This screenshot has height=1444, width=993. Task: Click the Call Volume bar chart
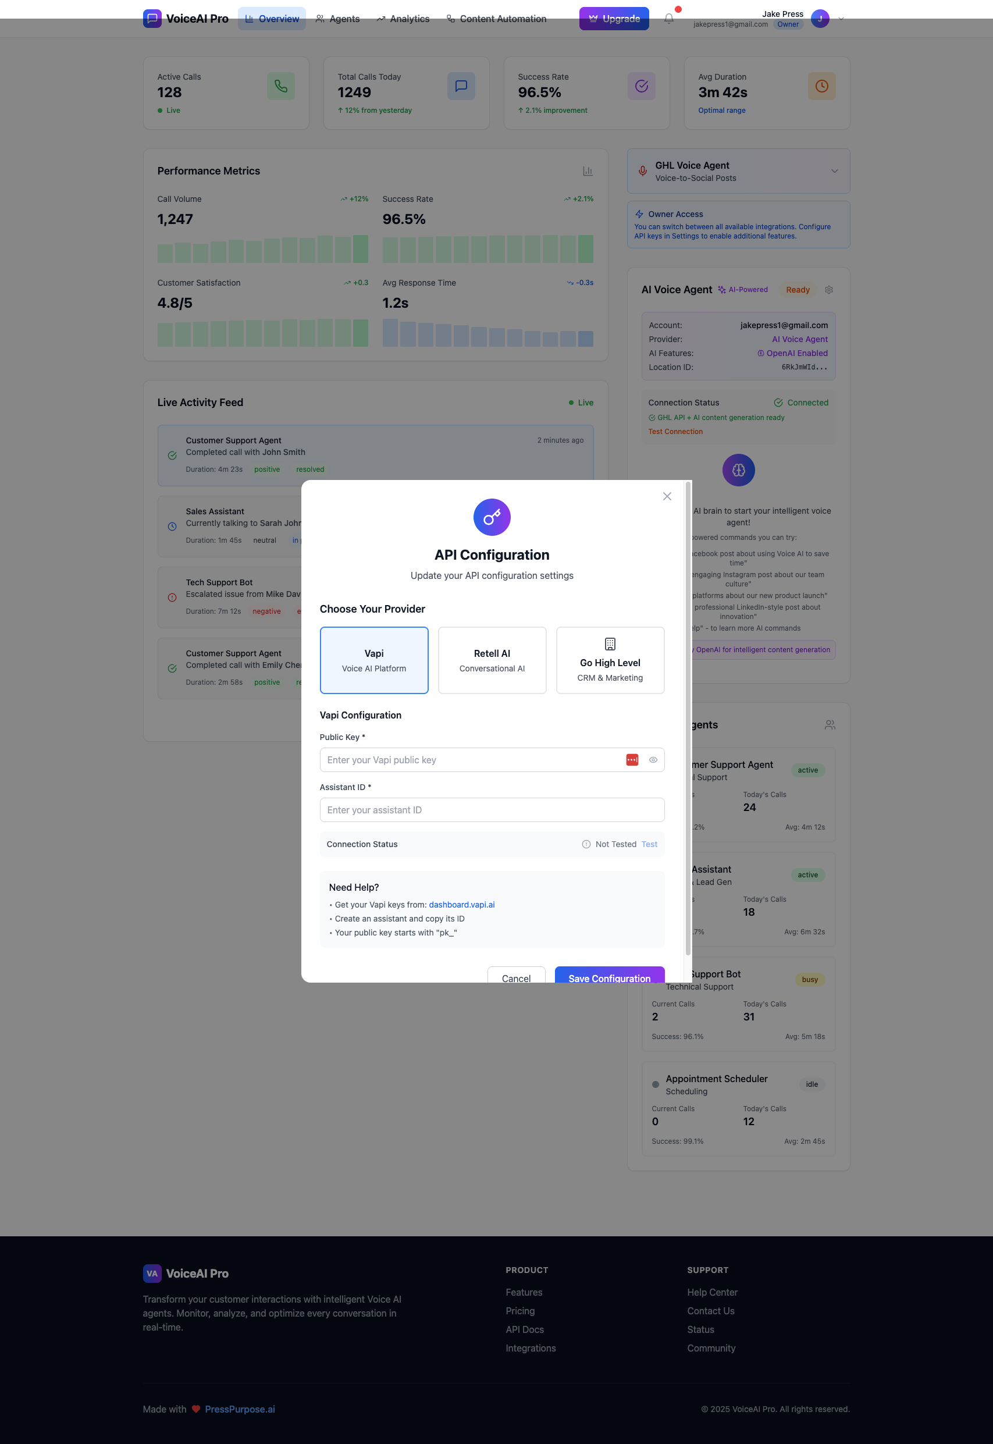tap(262, 249)
